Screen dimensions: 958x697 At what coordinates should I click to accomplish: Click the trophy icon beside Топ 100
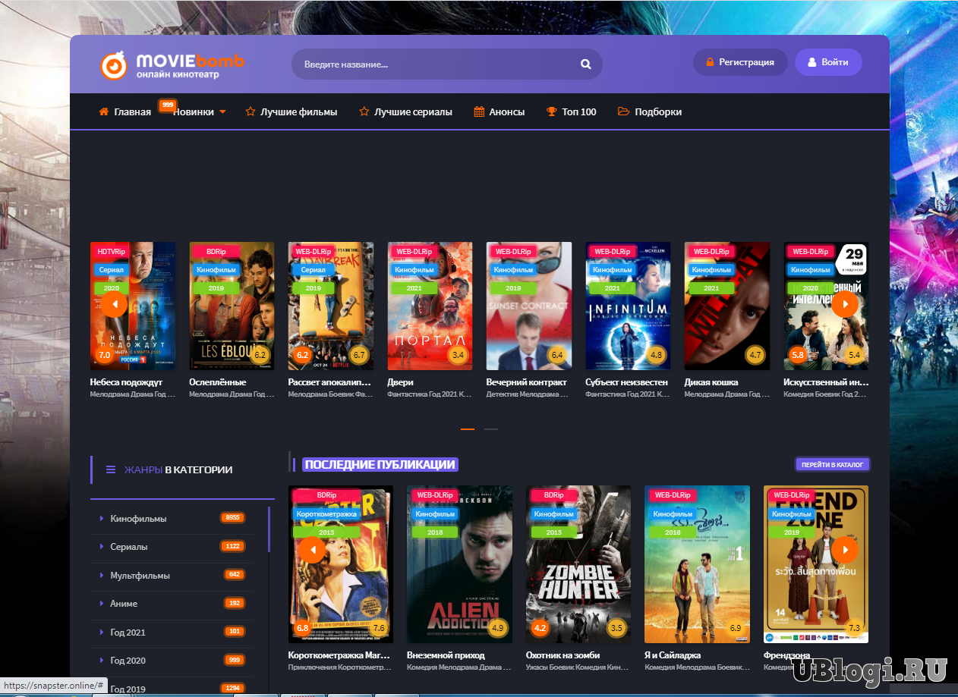tap(552, 112)
